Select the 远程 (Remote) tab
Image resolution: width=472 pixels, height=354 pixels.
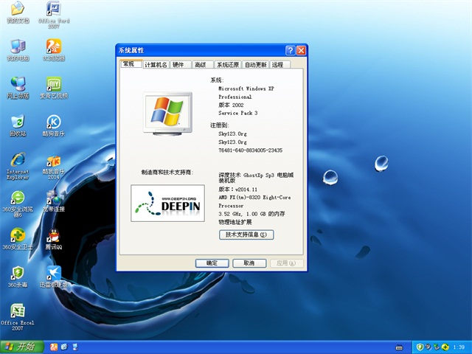coord(277,65)
